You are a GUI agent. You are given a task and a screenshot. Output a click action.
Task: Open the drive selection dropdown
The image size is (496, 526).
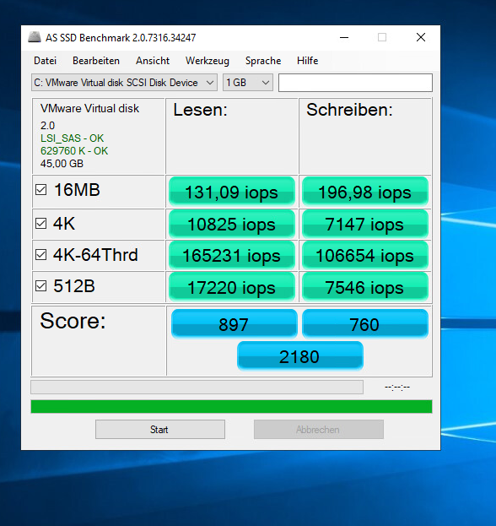(x=124, y=83)
